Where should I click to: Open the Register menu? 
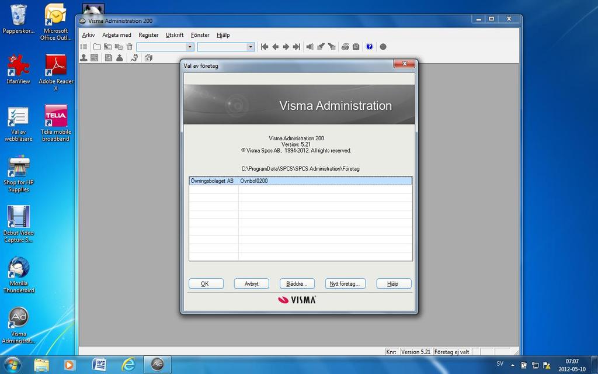click(148, 34)
